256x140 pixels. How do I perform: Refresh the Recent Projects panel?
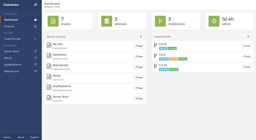click(141, 37)
